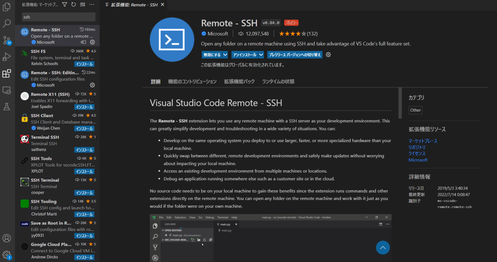Open the Testing flask view

[x=7, y=107]
